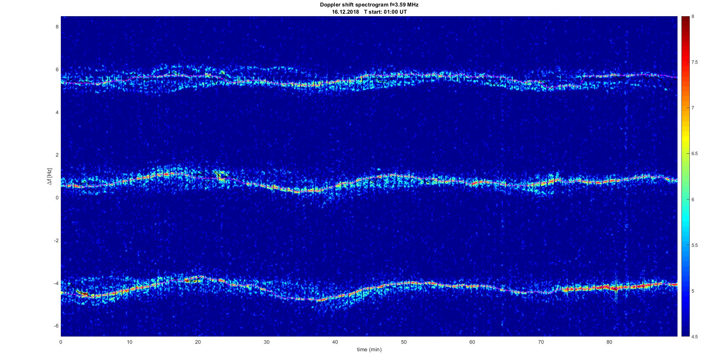
Task: Click the x-axis tick label '20'
Action: pos(198,342)
